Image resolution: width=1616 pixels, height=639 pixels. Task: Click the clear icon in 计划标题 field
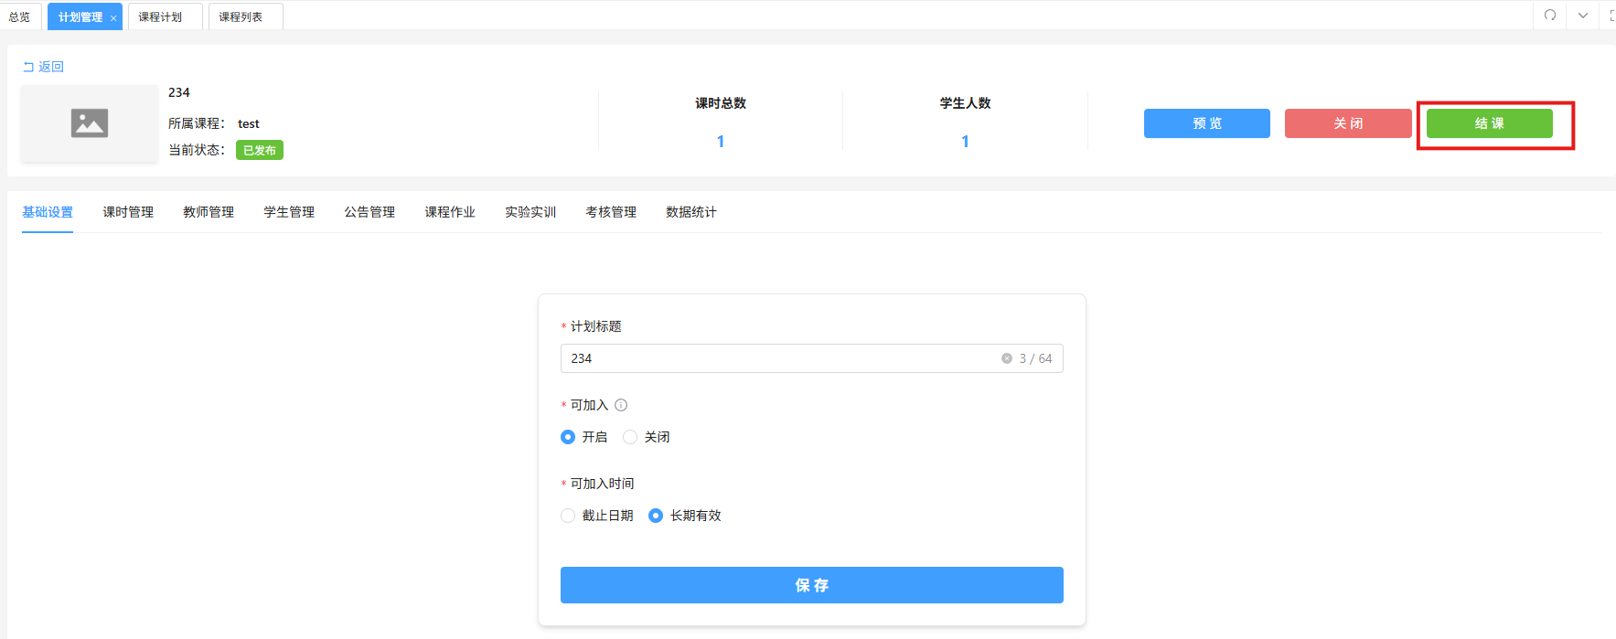point(1006,358)
